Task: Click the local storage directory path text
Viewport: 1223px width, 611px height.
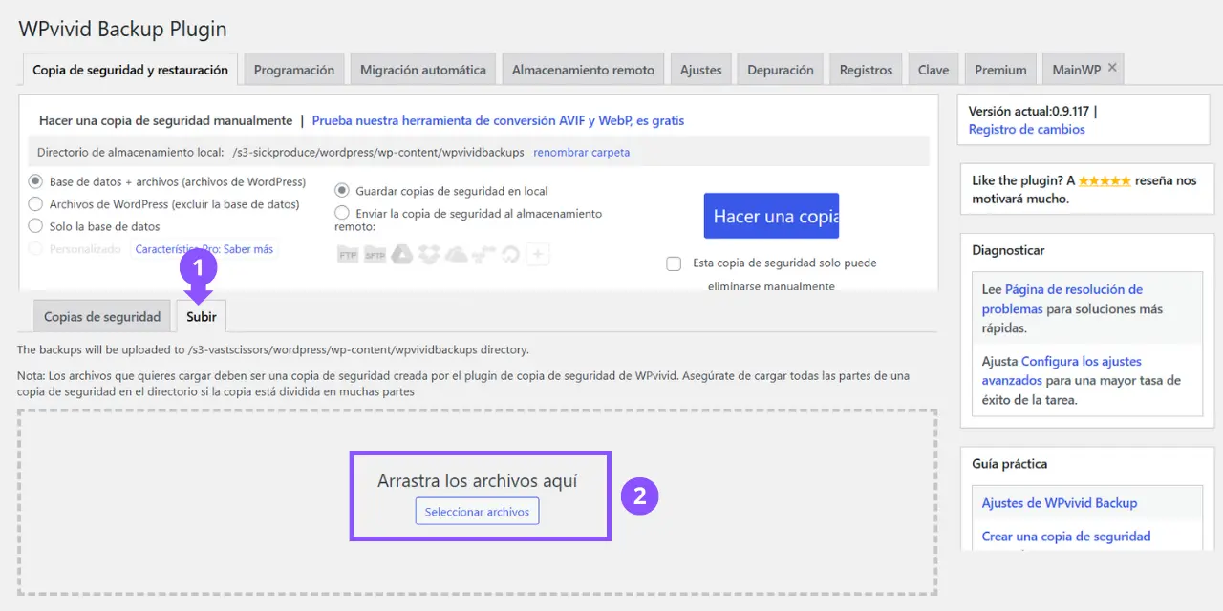Action: 378,152
